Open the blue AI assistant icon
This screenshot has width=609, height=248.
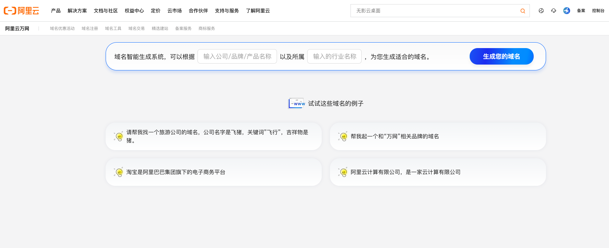566,11
